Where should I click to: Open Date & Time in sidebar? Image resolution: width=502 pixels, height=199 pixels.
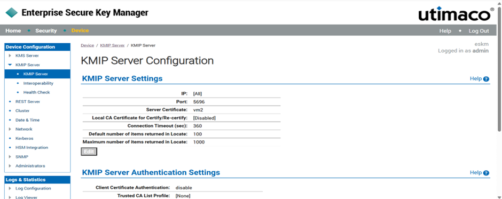[28, 120]
